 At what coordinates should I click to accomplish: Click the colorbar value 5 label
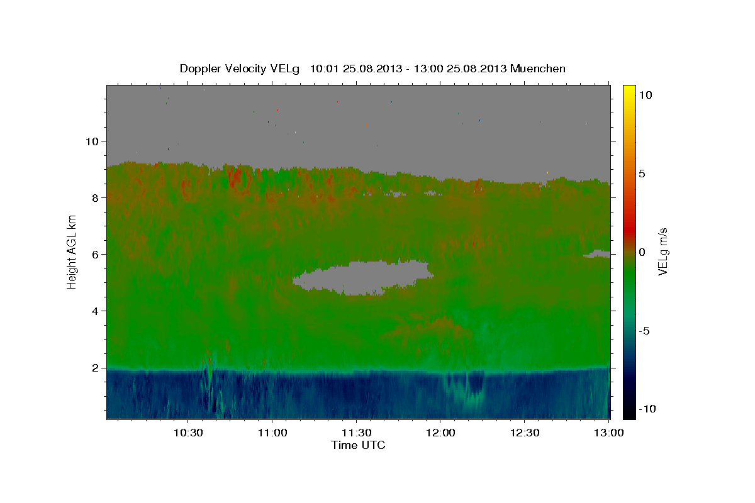pos(642,174)
